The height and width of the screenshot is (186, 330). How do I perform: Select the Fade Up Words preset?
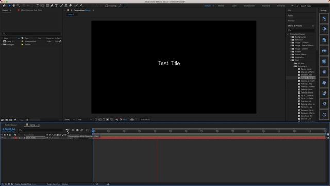pos(307,92)
